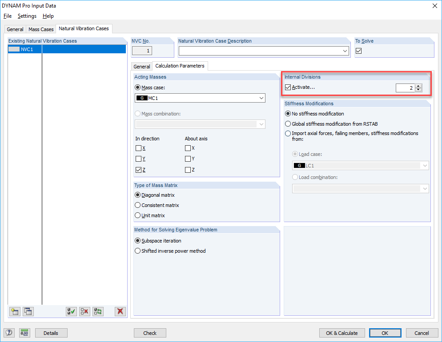Open the Help menu
Viewport: 442px width, 342px height.
coord(48,16)
